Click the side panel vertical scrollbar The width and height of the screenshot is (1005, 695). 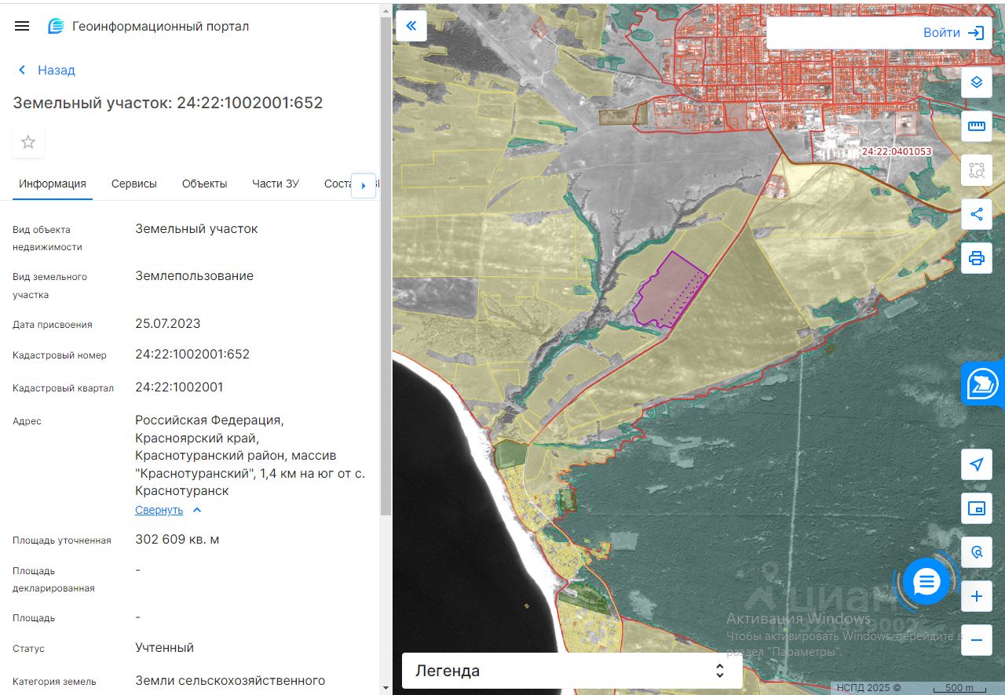tap(384, 267)
